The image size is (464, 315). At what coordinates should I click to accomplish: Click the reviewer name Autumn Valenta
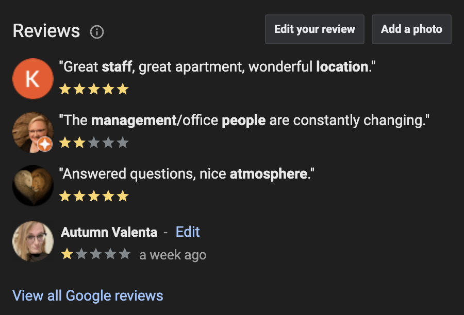click(x=109, y=232)
